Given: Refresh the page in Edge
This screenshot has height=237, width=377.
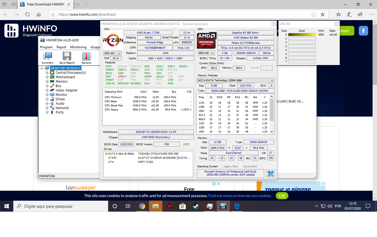Looking at the screenshot, I should (x=28, y=14).
